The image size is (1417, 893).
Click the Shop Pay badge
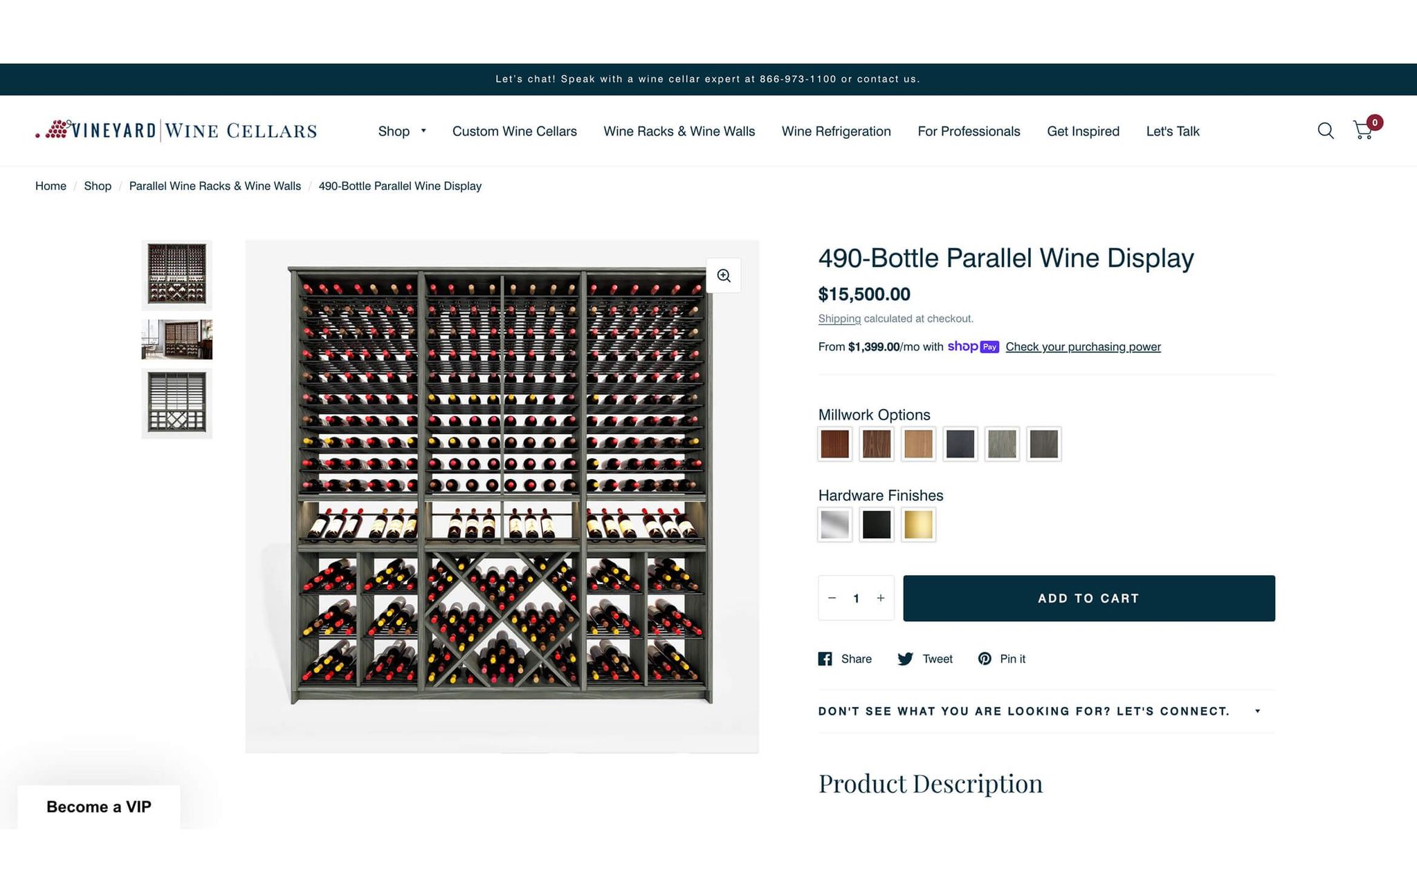click(975, 347)
